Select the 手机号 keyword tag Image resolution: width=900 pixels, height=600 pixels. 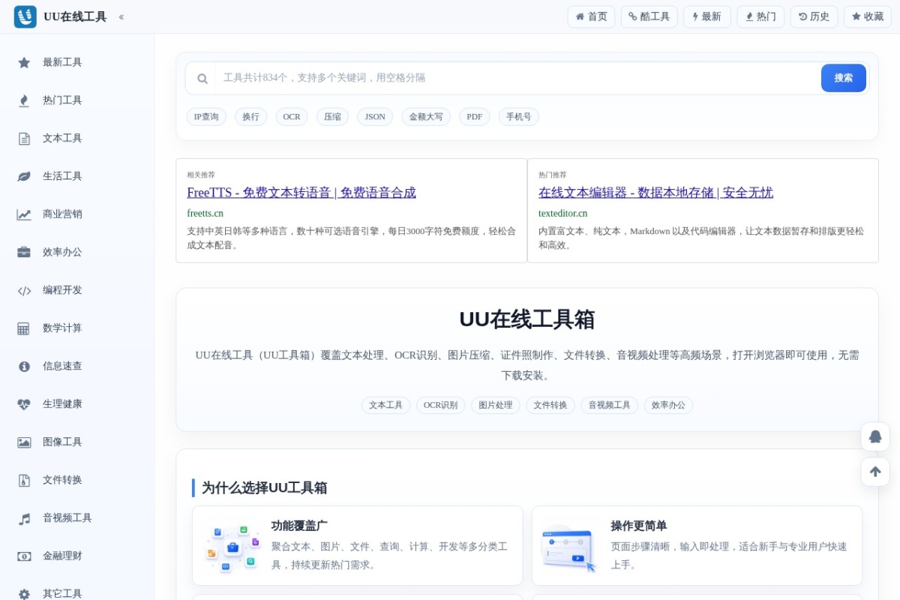pos(518,117)
